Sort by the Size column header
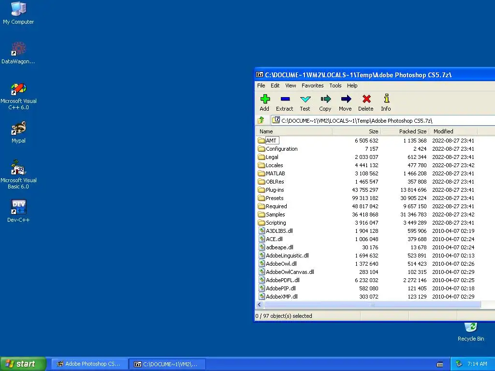 [356, 131]
